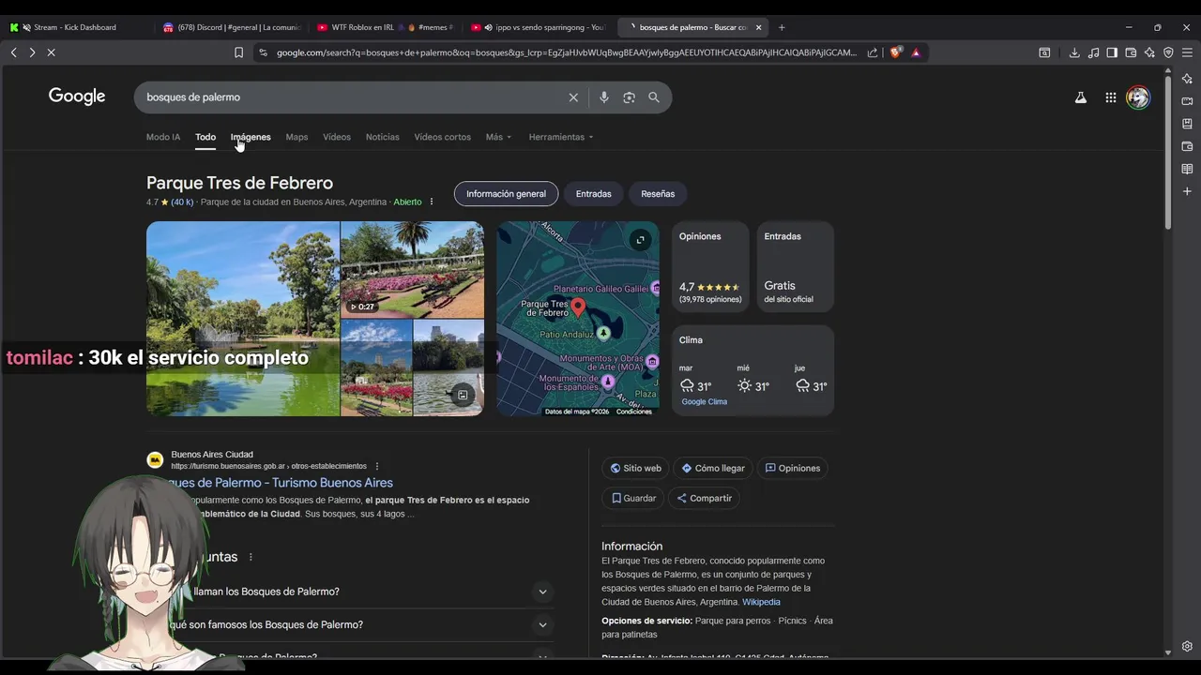The image size is (1201, 675).
Task: Play the 0:27 garden video thumbnail
Action: [x=412, y=270]
